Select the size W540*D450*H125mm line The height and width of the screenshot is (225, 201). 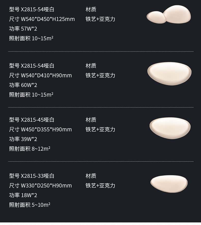[x=42, y=19]
